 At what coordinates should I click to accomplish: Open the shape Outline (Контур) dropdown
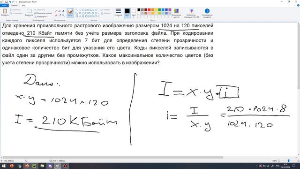105,10
